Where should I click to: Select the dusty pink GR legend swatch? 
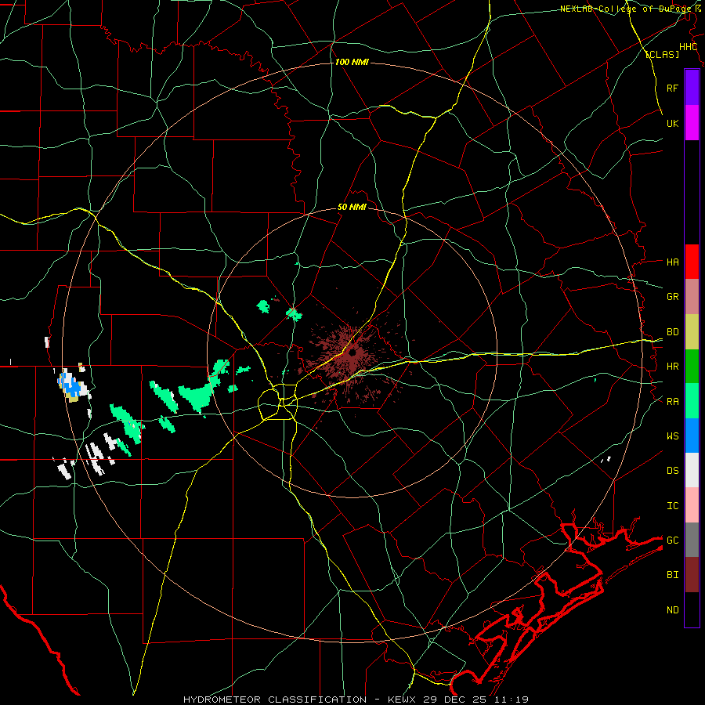tap(692, 297)
